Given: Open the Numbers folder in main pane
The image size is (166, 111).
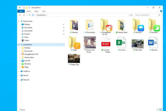Looking at the screenshot, I should [x=154, y=25].
